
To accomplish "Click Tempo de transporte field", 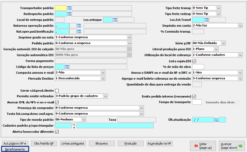I will [x=197, y=102].
